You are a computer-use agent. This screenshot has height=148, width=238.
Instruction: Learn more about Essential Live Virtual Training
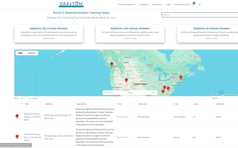click(130, 38)
